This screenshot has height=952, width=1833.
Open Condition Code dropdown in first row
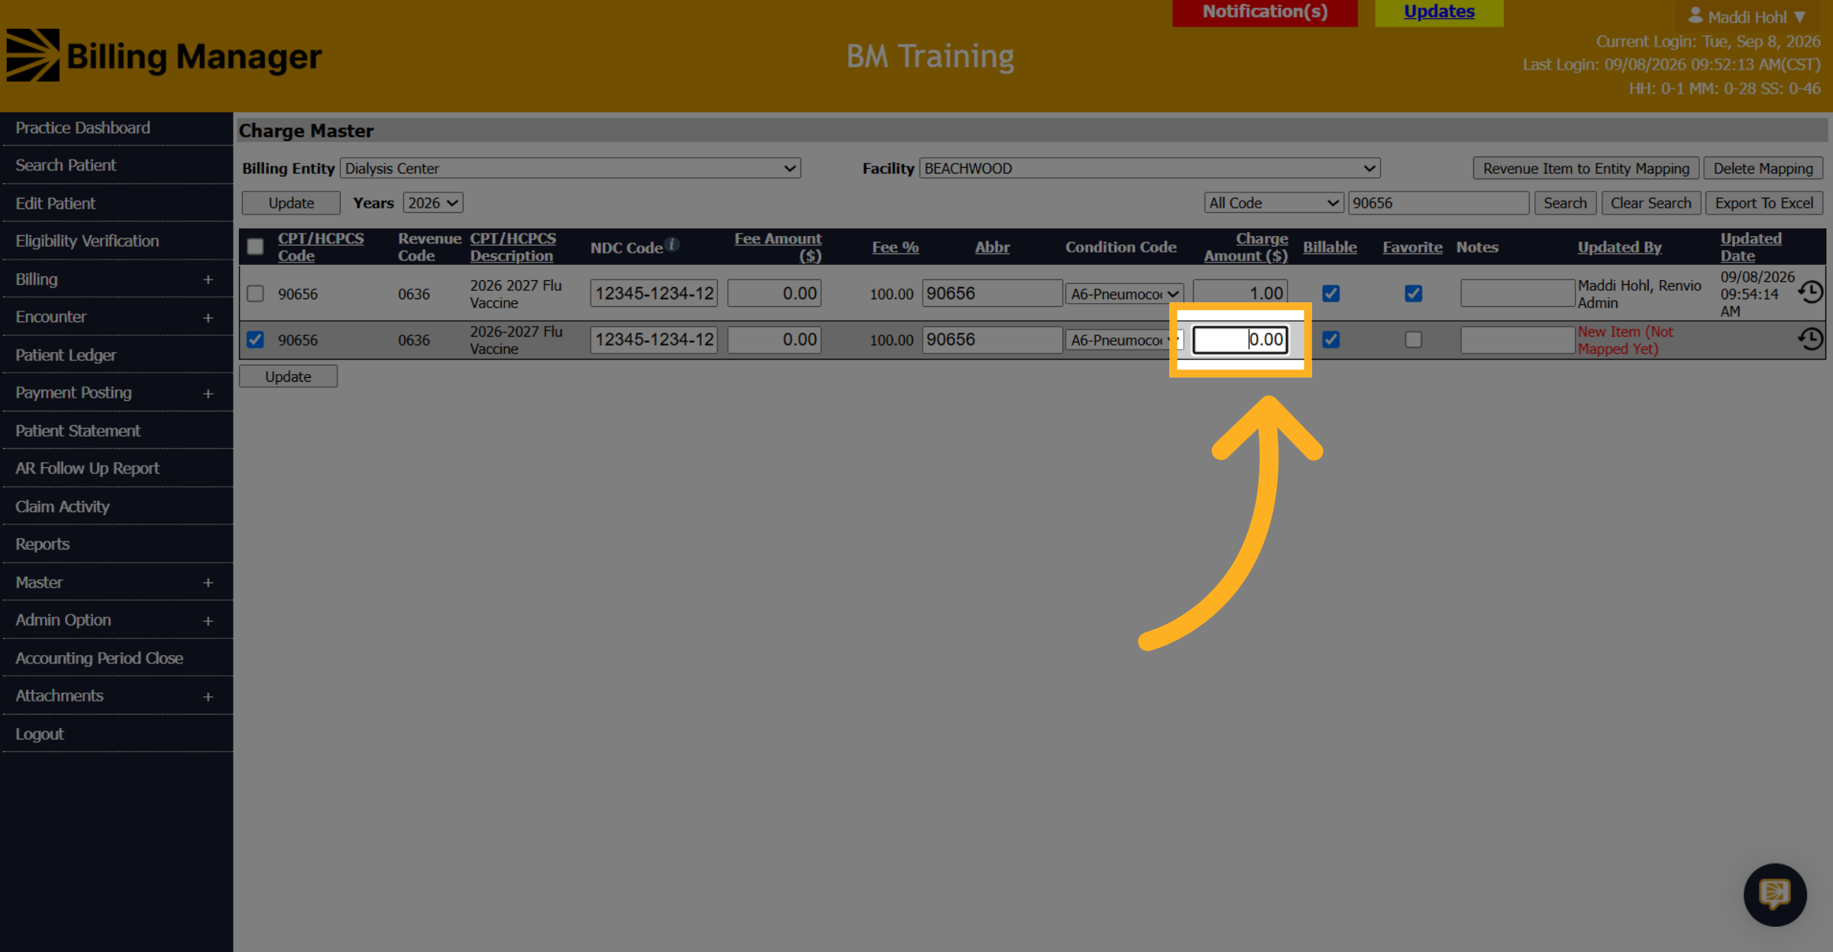coord(1124,294)
